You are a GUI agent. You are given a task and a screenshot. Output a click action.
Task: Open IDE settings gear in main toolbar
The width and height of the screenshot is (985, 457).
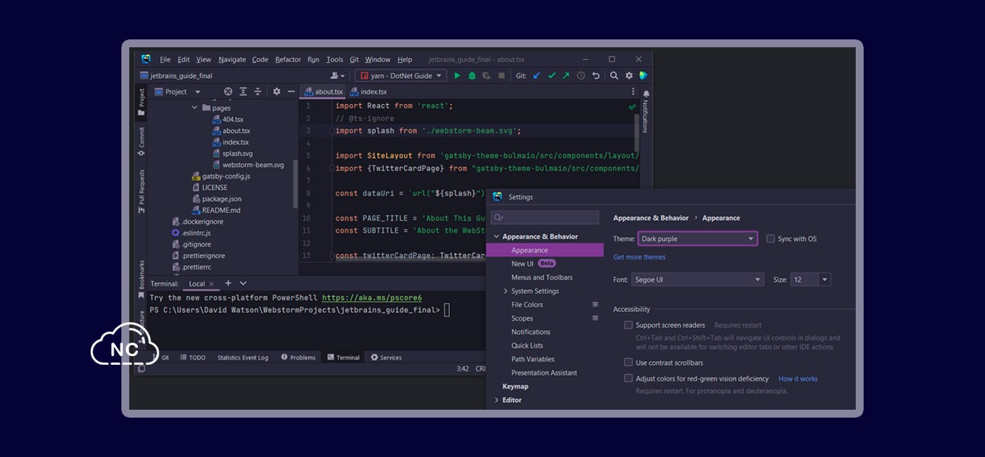coord(629,76)
